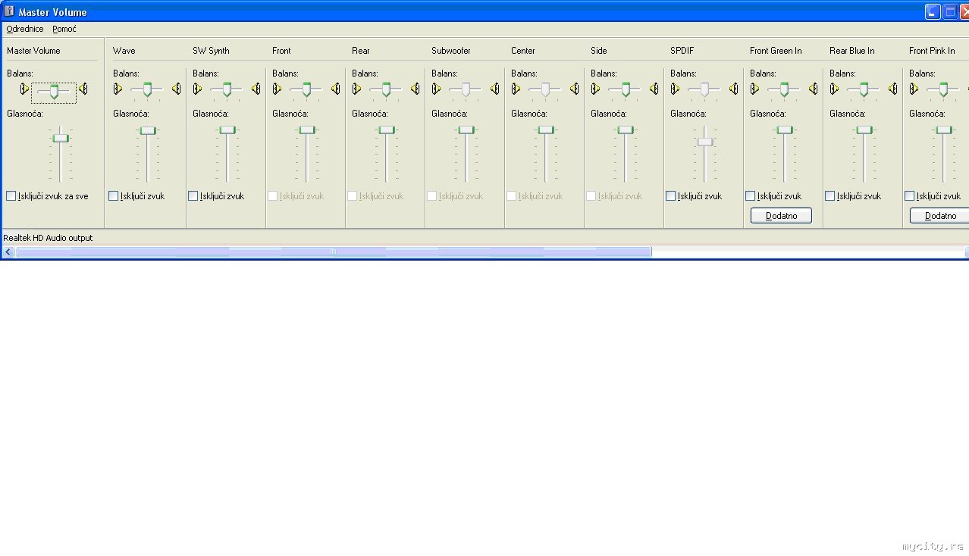The width and height of the screenshot is (969, 556).
Task: Click right speaker icon under Front balance
Action: coord(336,89)
